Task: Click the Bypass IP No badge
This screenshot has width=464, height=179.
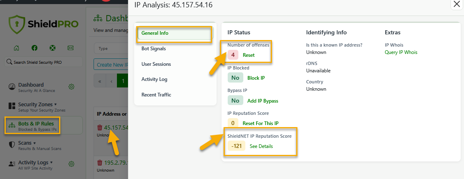Action: (235, 101)
